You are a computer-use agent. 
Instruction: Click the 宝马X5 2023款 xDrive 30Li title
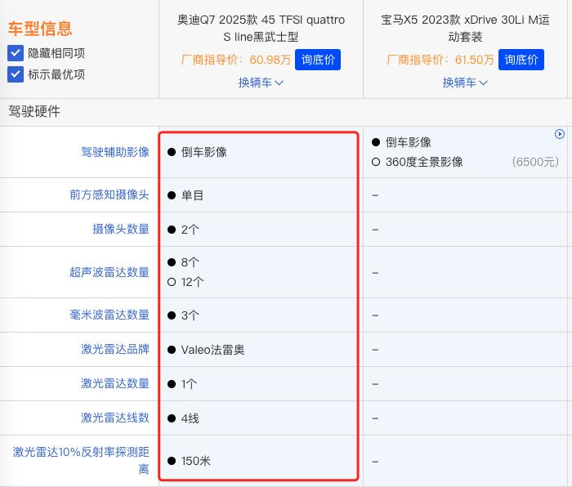tap(465, 28)
